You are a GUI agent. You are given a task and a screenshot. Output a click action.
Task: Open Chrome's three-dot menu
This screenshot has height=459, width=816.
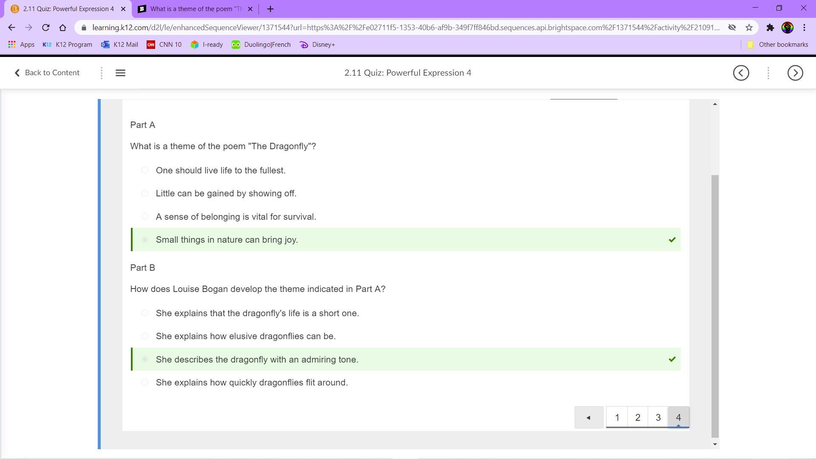point(804,28)
